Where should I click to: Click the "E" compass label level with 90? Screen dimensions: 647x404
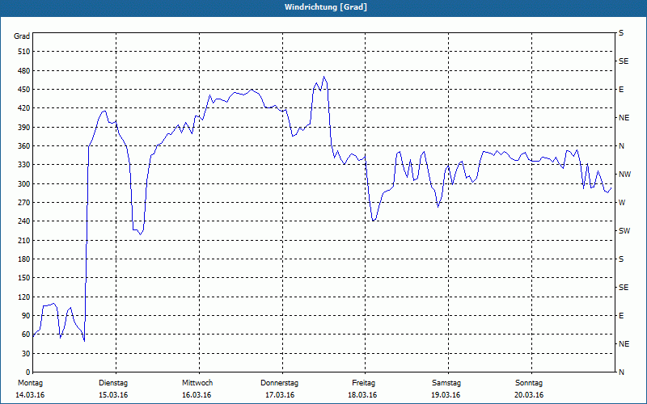coord(621,316)
